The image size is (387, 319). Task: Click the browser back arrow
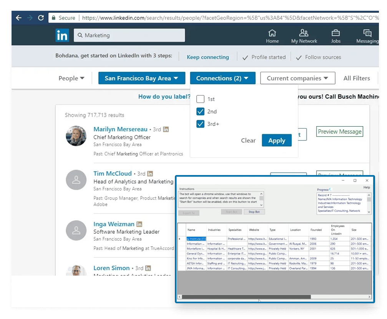coord(18,18)
